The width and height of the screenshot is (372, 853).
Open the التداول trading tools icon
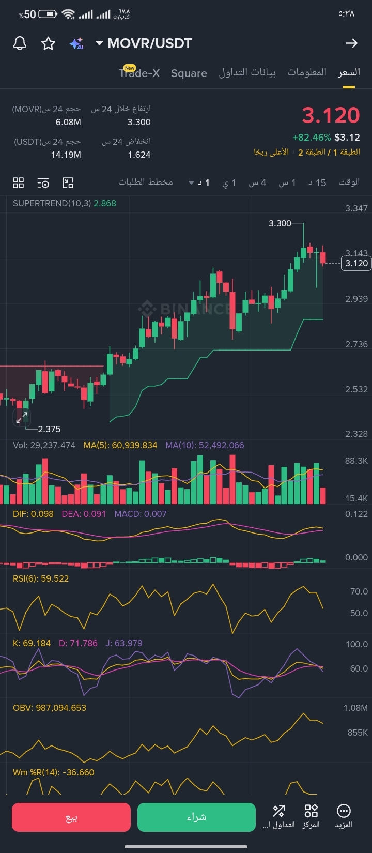tap(279, 817)
